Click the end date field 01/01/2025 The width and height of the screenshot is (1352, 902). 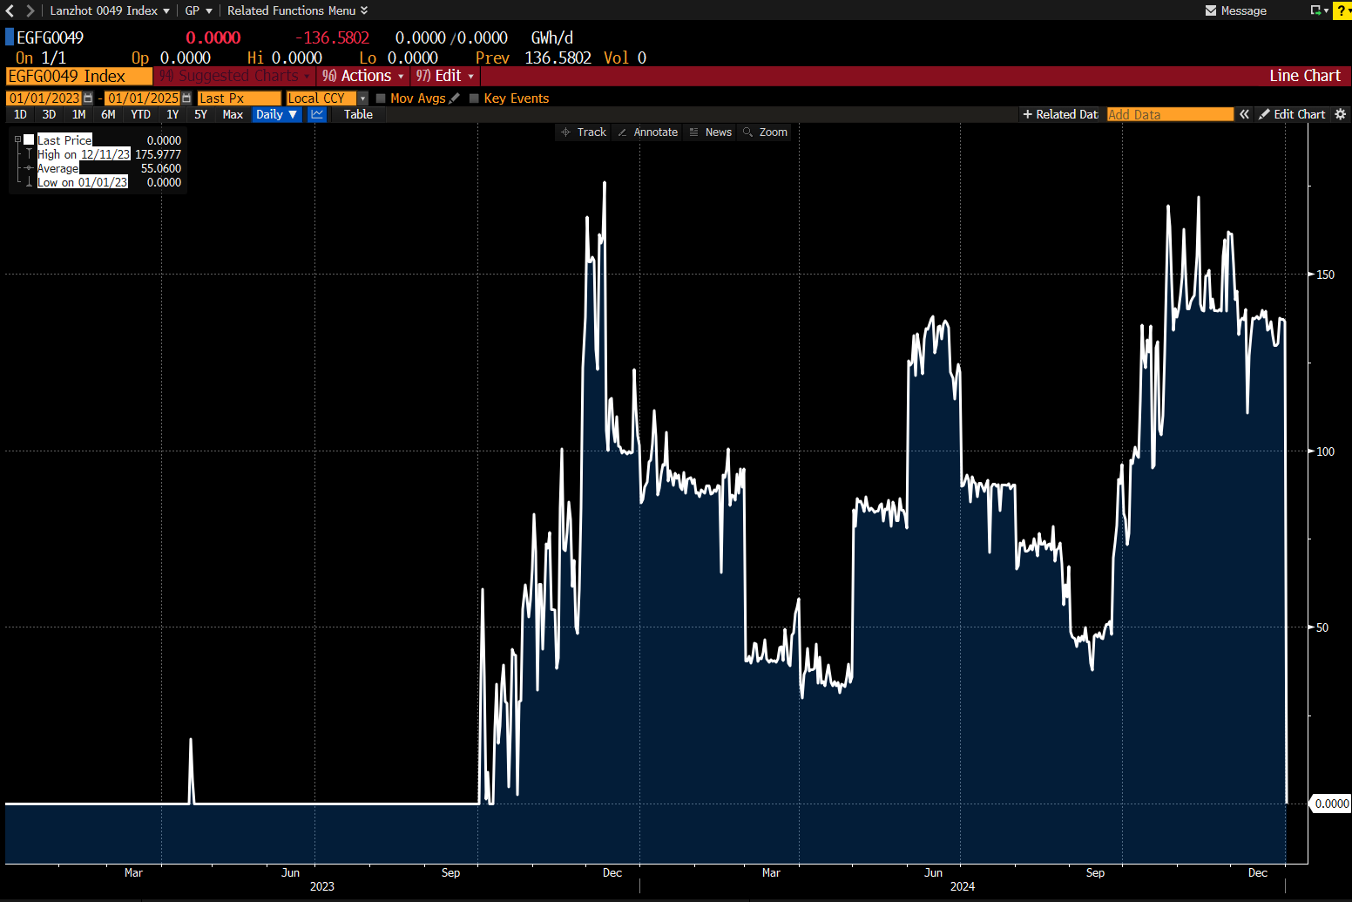(x=143, y=98)
